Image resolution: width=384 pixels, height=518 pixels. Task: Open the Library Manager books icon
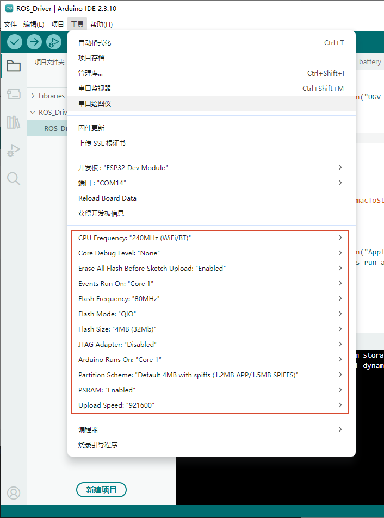(14, 122)
